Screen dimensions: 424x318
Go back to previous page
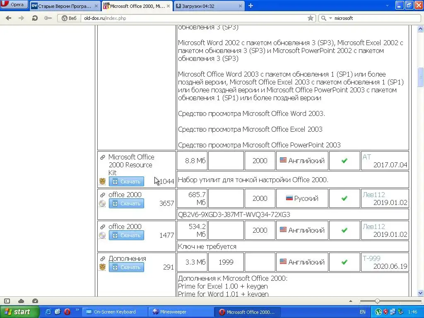click(x=9, y=18)
